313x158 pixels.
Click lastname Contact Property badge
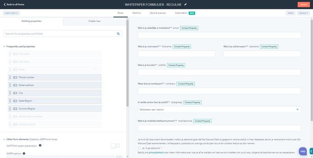tap(269, 46)
